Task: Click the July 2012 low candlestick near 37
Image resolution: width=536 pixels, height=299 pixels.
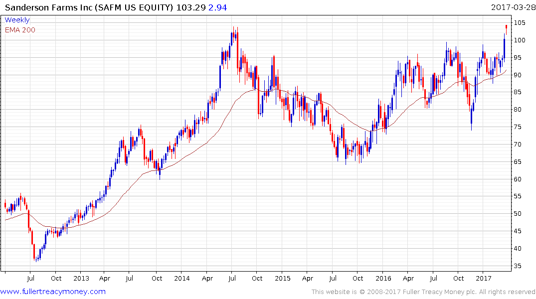Action: [x=36, y=259]
